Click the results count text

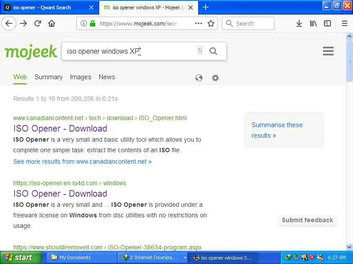coord(65,99)
